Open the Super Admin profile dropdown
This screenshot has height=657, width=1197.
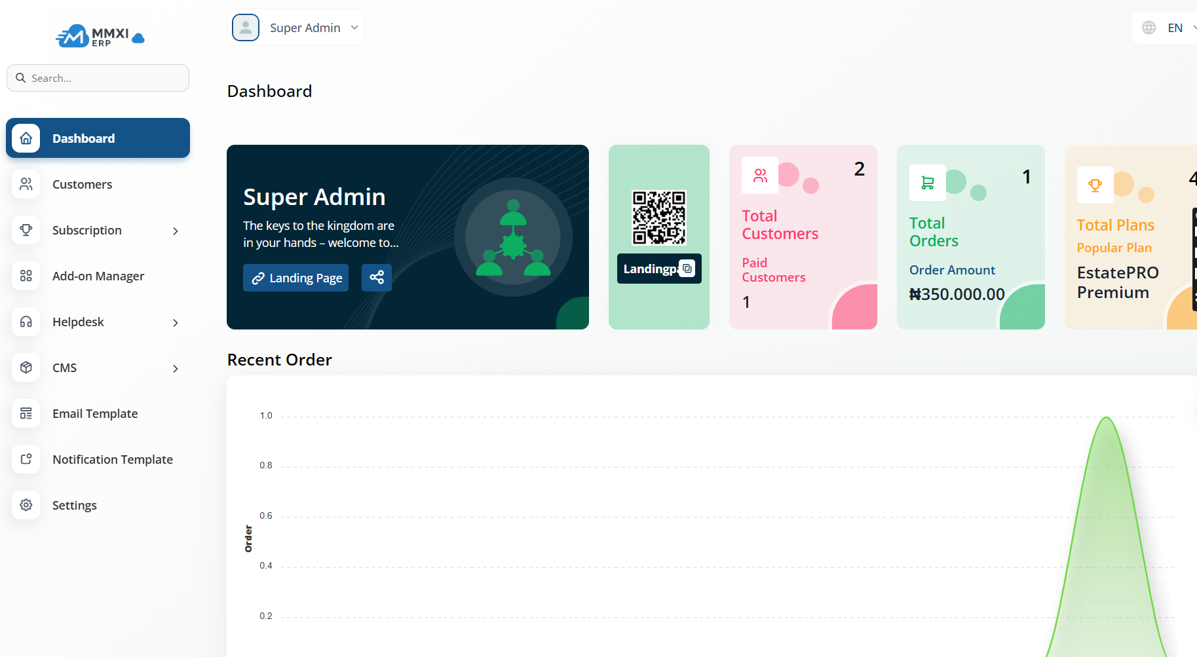(x=354, y=28)
